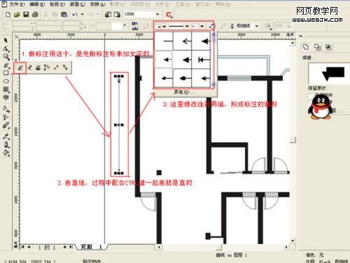
Task: Click the vertical scrollbar down arrow
Action: (293, 241)
